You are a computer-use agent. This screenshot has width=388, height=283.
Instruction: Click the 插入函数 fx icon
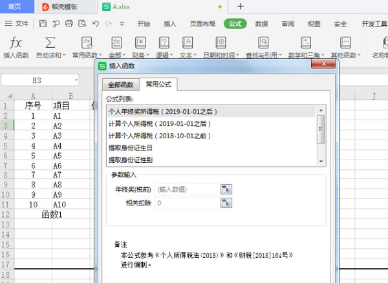16,42
